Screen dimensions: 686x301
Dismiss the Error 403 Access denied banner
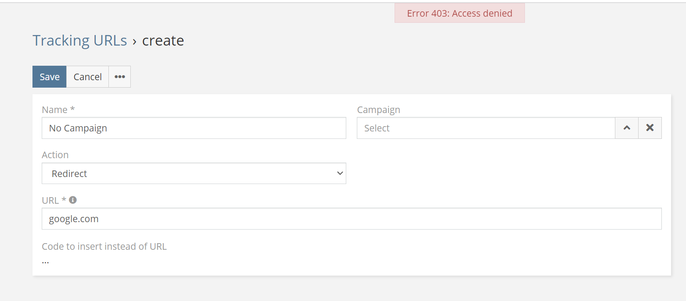pos(459,13)
